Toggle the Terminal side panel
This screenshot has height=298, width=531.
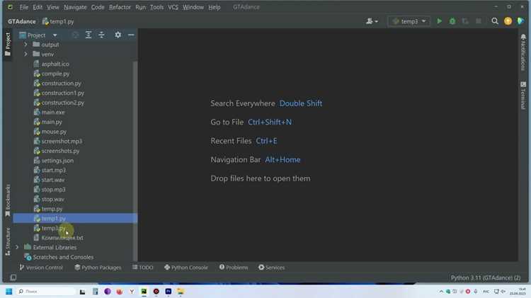[523, 96]
